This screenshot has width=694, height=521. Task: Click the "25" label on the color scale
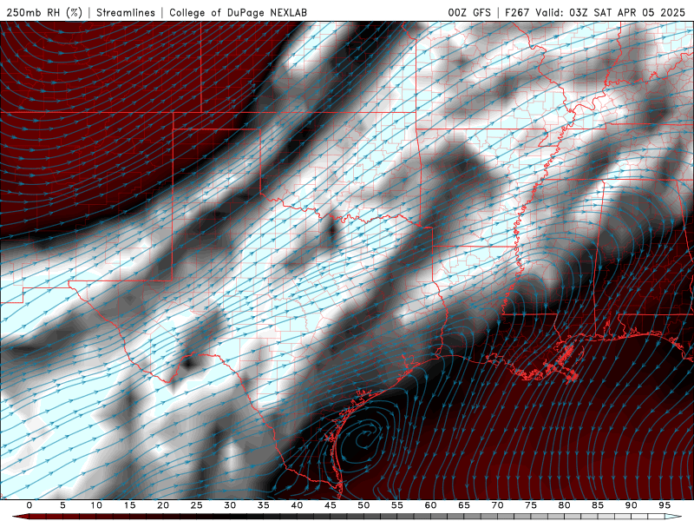pyautogui.click(x=197, y=505)
